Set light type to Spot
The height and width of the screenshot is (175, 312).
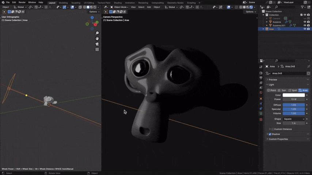[x=293, y=90]
